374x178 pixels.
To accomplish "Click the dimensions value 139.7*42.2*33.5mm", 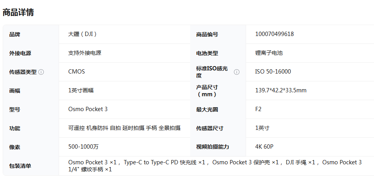I will coord(280,90).
